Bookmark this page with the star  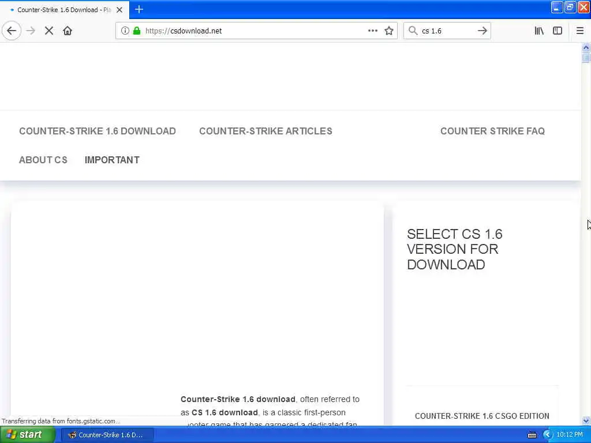click(389, 31)
